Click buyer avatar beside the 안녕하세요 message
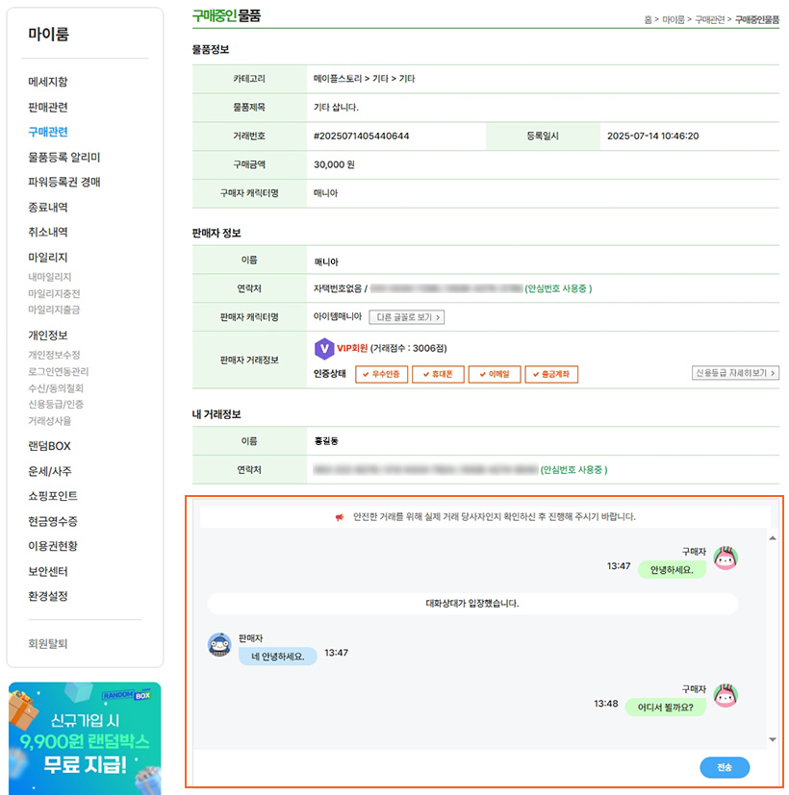The width and height of the screenshot is (789, 795). click(x=725, y=559)
